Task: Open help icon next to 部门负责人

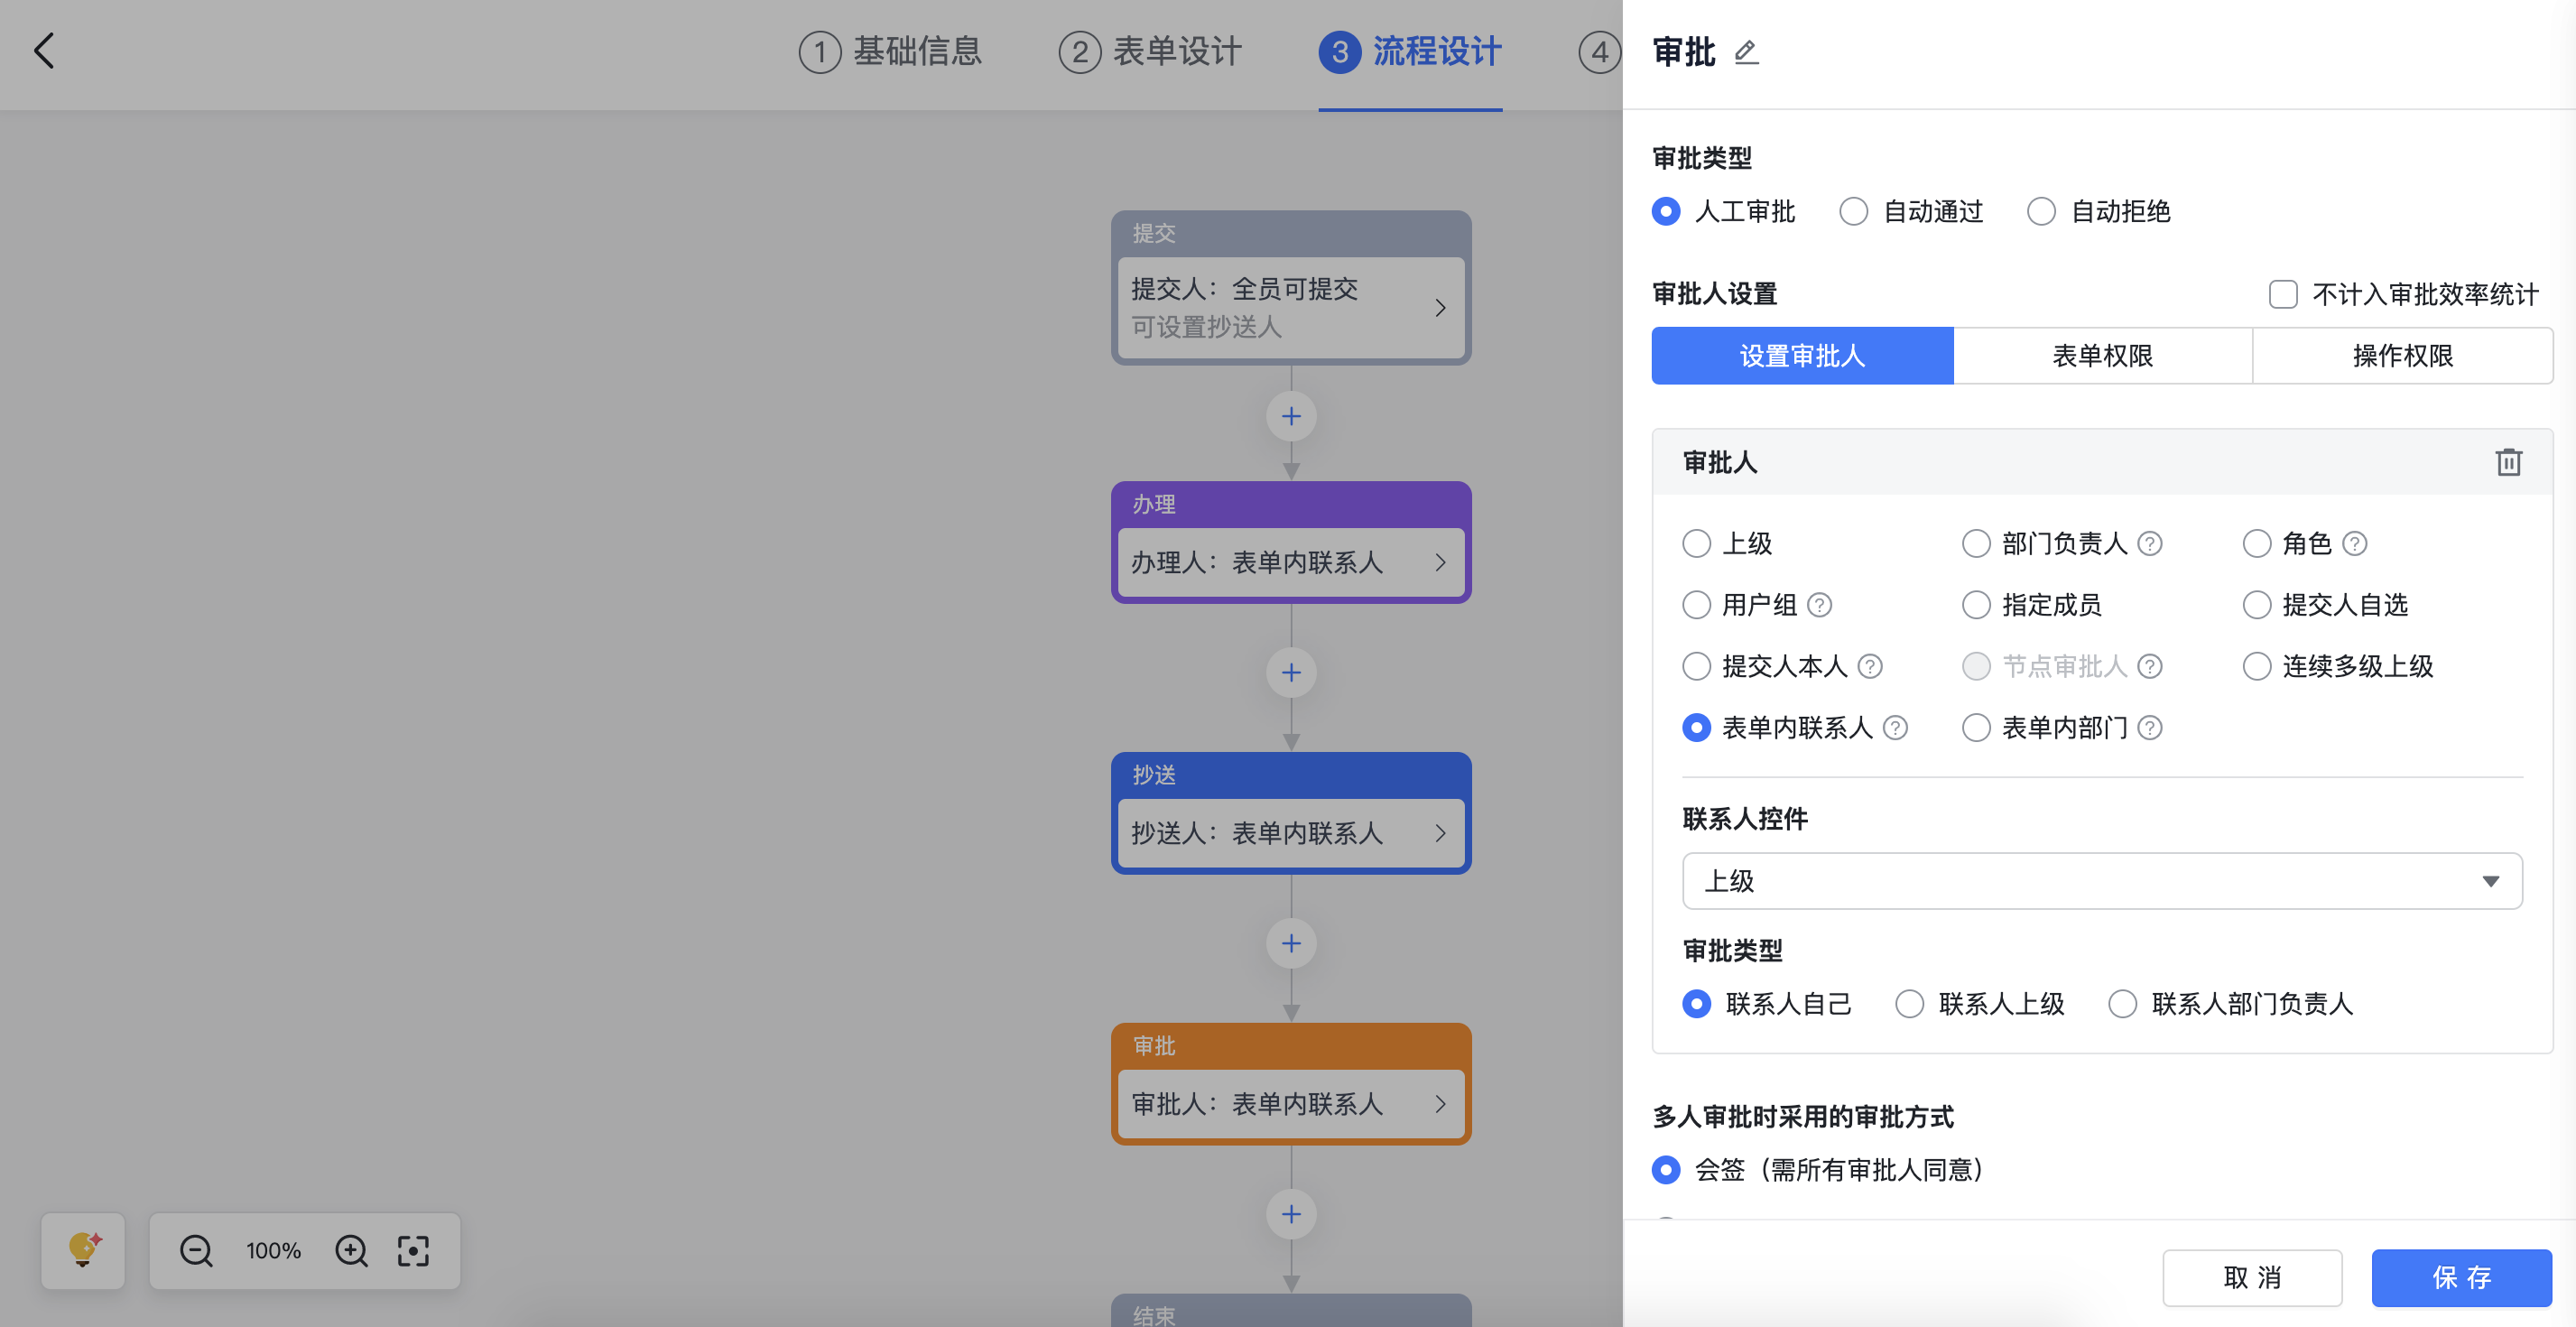Action: [x=2150, y=543]
